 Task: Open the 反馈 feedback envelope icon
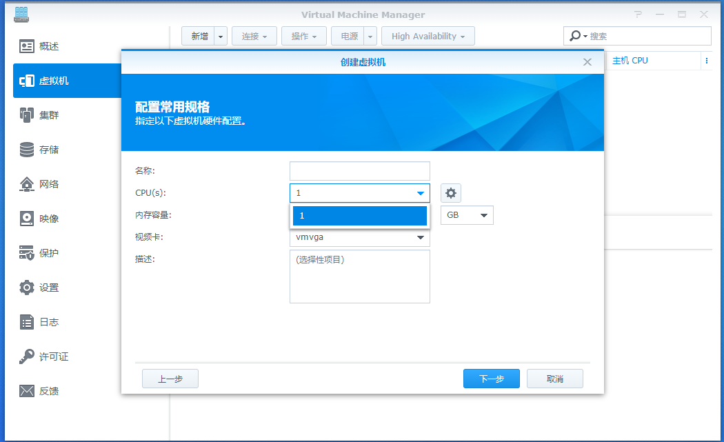click(27, 391)
